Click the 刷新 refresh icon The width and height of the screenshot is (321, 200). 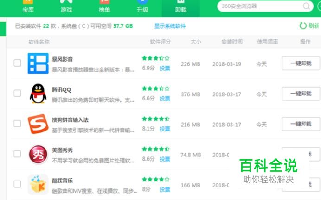[x=303, y=26]
